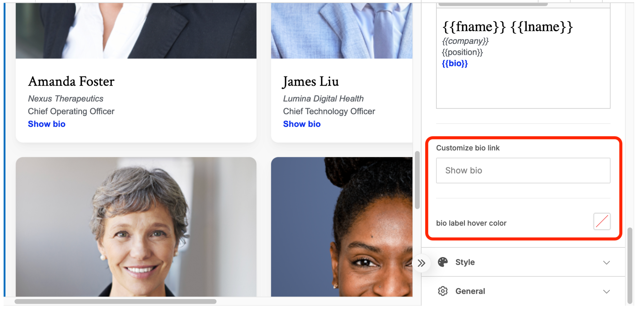Click the {{bio}} placeholder in the template editor
Viewport: 639px width, 324px height.
click(455, 63)
